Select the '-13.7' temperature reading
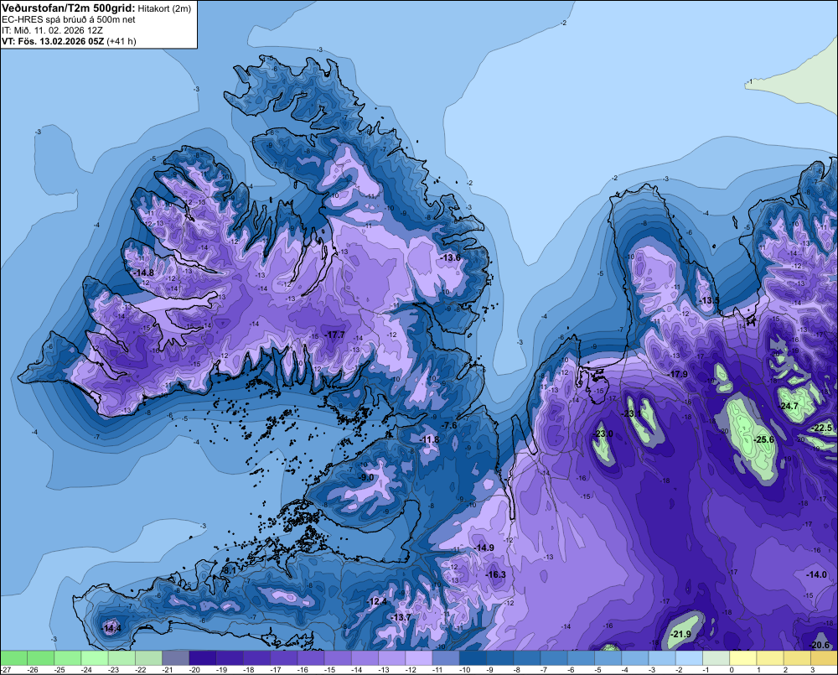The image size is (838, 675). (401, 617)
